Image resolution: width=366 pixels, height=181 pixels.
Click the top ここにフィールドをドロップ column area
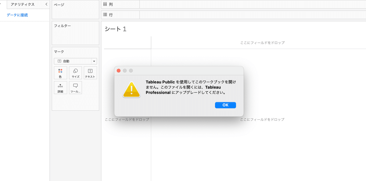pyautogui.click(x=262, y=43)
